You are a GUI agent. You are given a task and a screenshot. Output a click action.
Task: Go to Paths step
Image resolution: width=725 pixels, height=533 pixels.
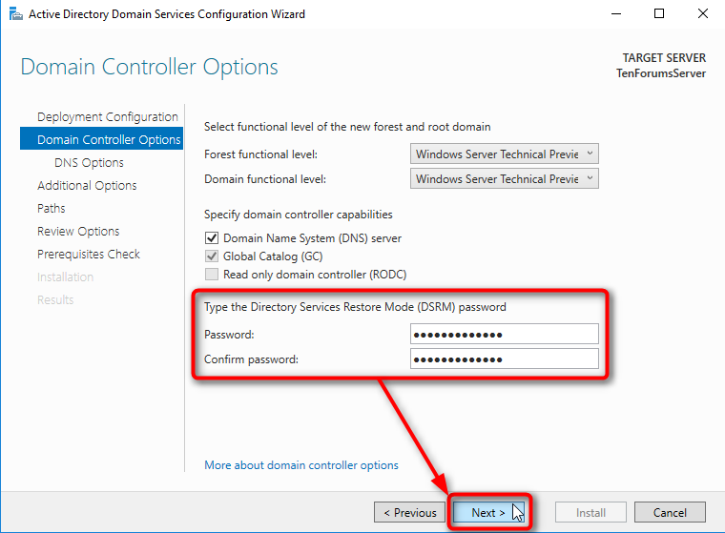[51, 209]
